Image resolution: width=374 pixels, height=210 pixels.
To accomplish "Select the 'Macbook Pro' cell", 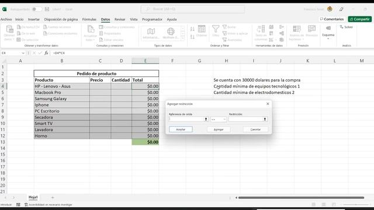I will (x=62, y=92).
